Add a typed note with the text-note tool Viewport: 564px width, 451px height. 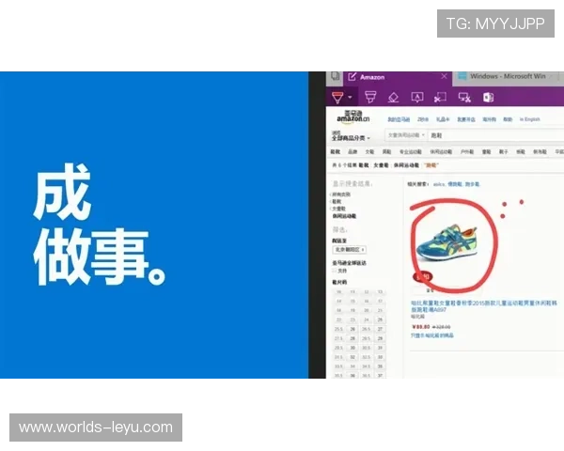click(x=416, y=97)
